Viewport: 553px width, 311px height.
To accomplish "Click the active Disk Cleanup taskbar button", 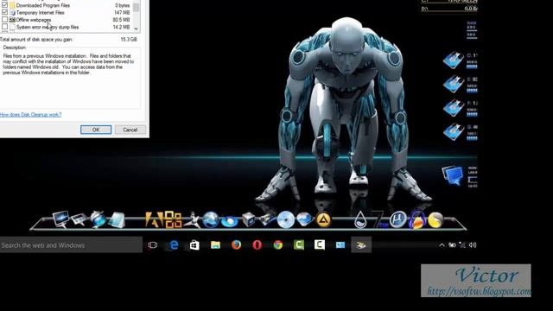I will pyautogui.click(x=361, y=245).
